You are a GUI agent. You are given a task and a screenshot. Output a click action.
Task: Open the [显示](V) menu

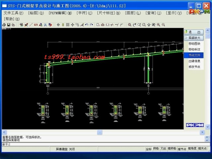[x=174, y=13]
